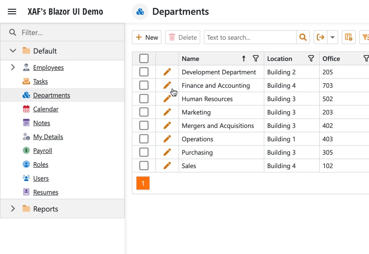Click edit pencil for Marketing row
Screen dimensions: 369x254
click(x=167, y=112)
